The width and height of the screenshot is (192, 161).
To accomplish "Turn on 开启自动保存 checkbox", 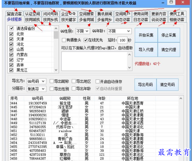I will 98,81.
